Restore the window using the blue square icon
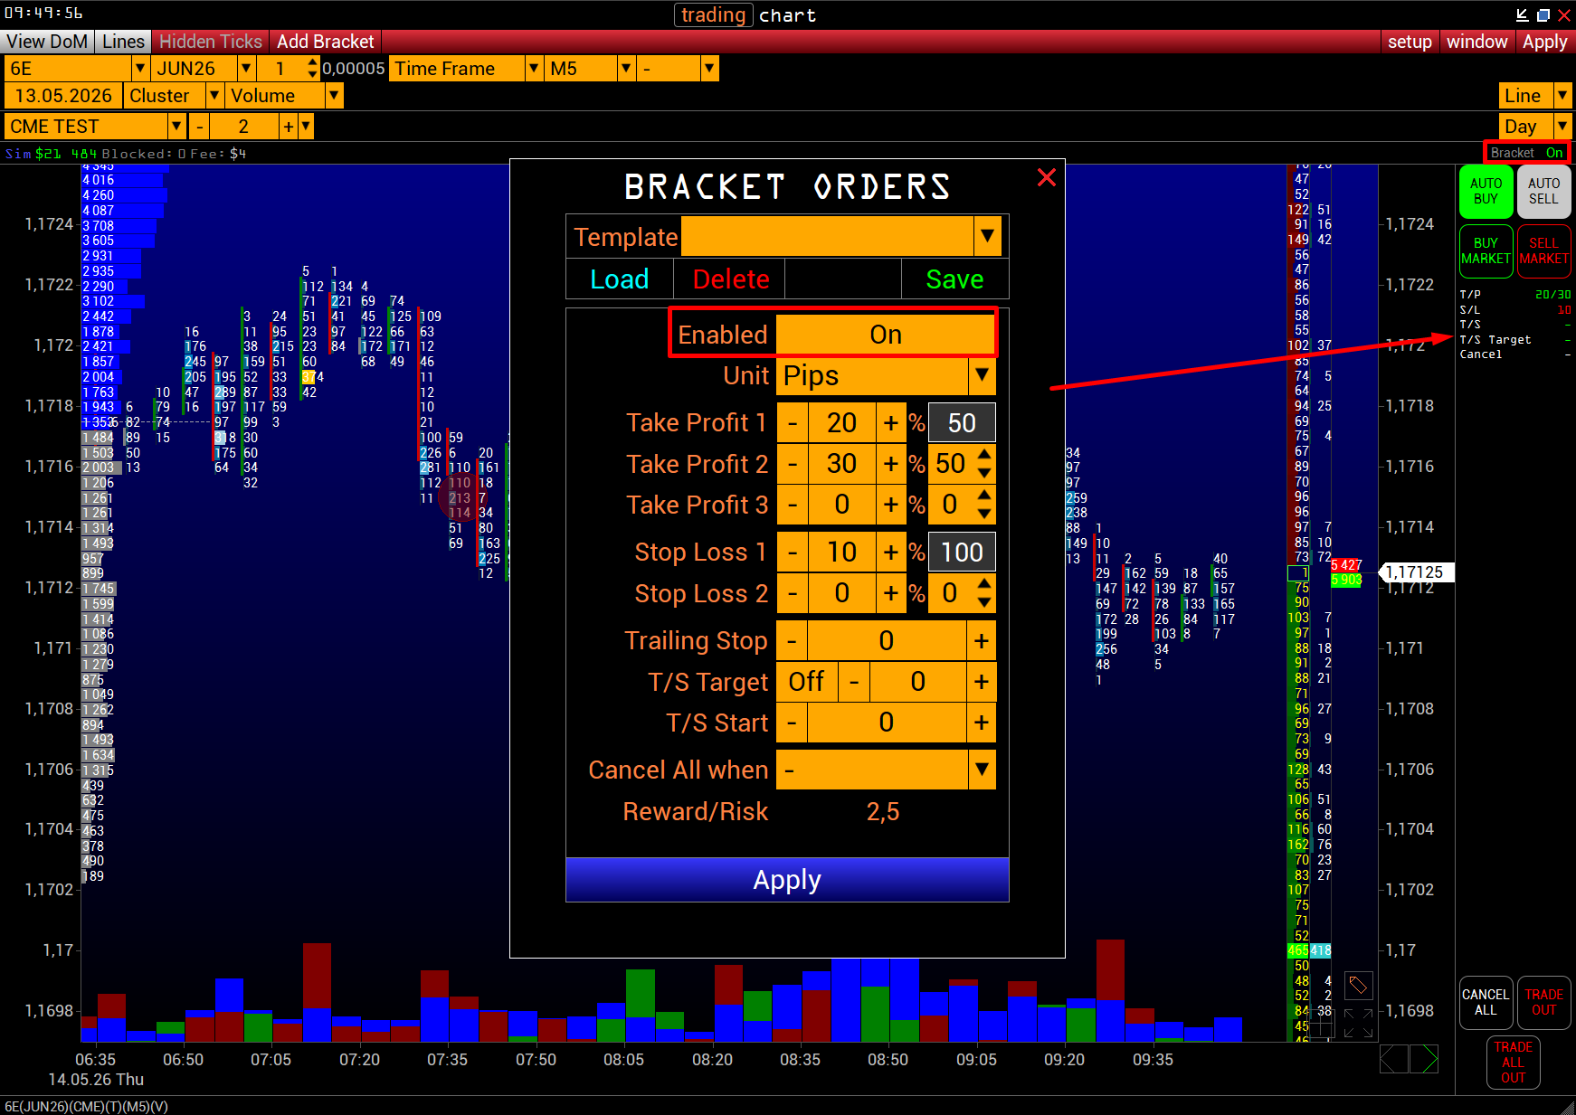This screenshot has width=1576, height=1115. pyautogui.click(x=1543, y=14)
